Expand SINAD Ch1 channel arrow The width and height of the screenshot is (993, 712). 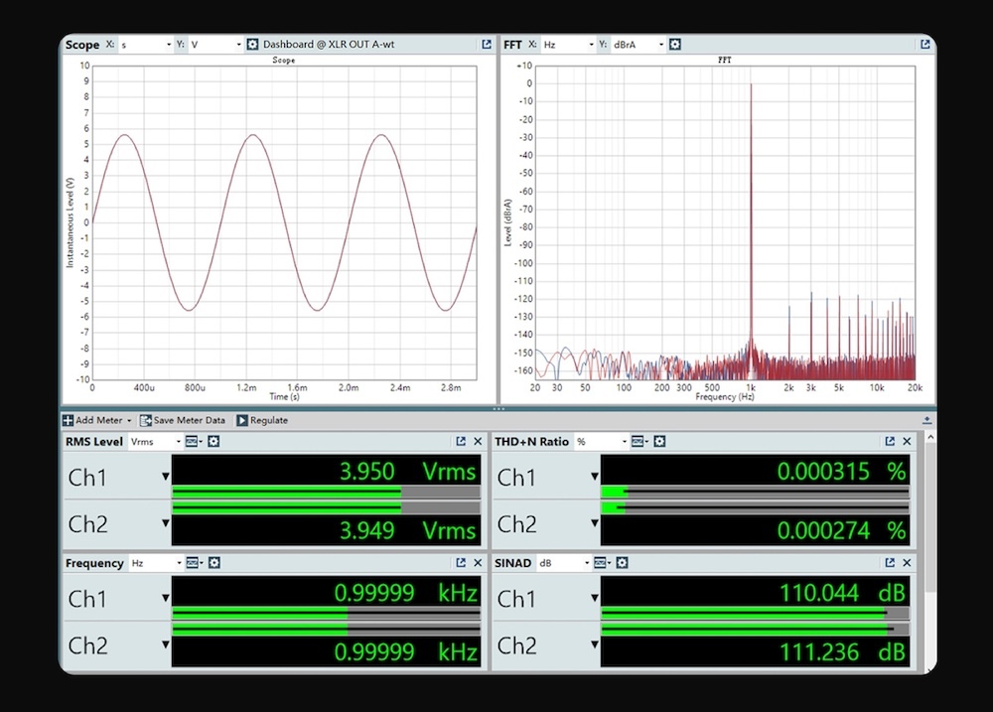tap(595, 598)
